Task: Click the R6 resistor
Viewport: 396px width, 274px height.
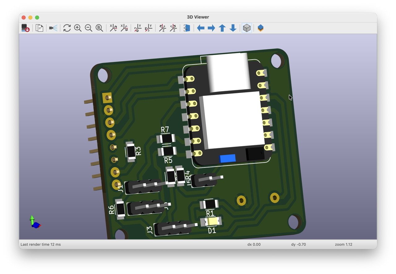Action: point(120,209)
